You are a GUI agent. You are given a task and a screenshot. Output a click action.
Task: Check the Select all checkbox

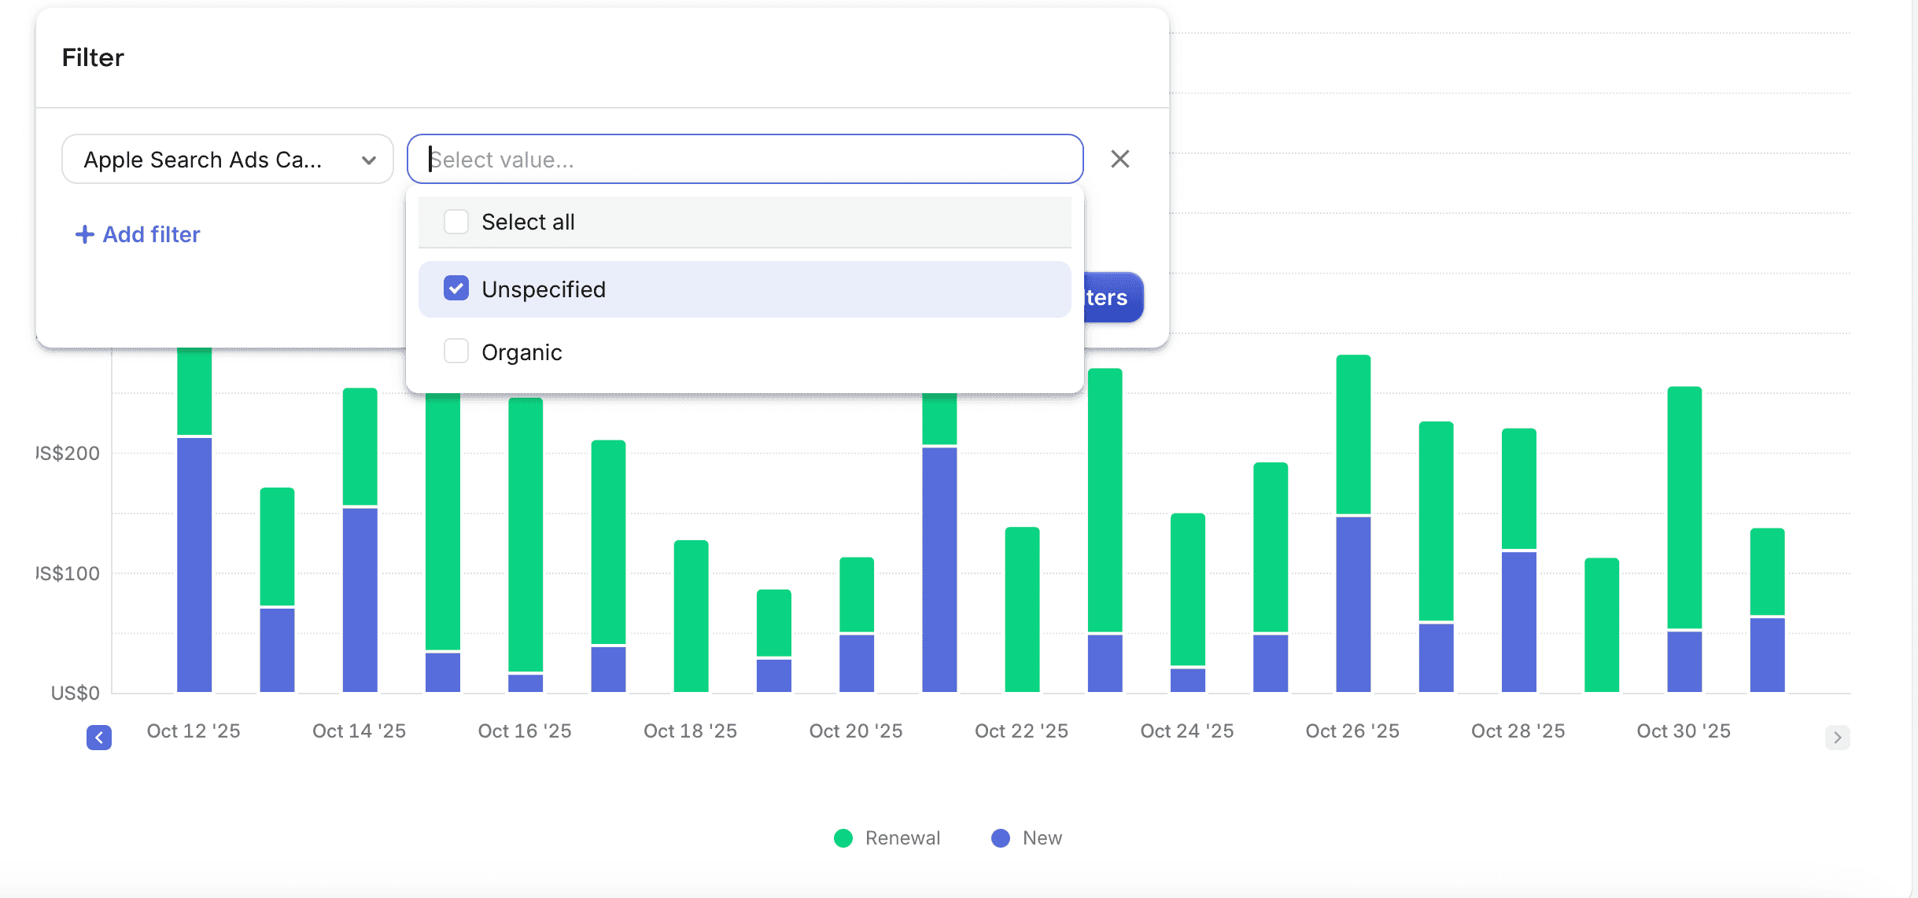click(x=456, y=222)
